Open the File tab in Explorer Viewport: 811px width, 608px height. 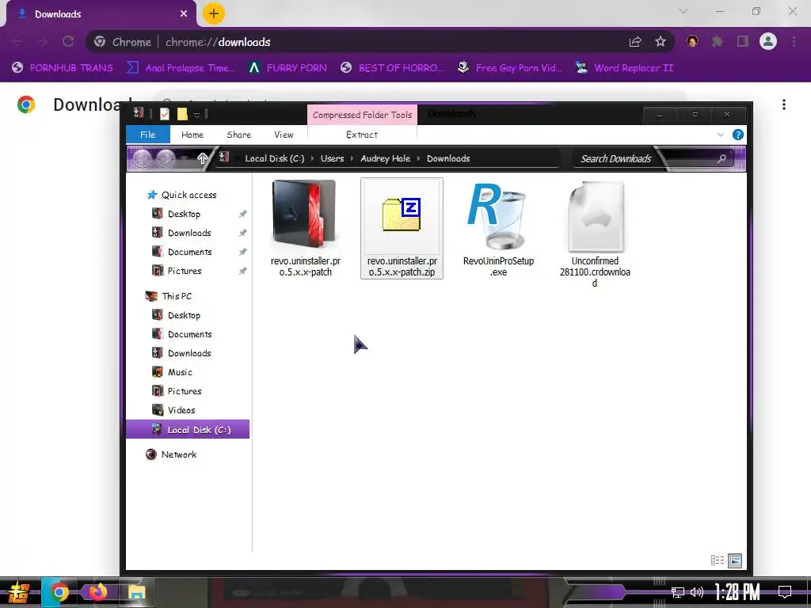pos(148,135)
